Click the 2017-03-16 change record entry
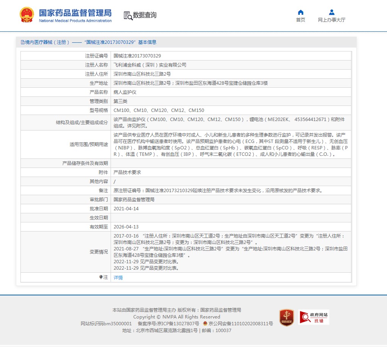 tap(229, 239)
